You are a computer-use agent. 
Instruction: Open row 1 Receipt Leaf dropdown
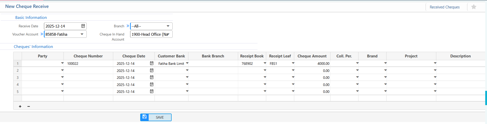293,63
